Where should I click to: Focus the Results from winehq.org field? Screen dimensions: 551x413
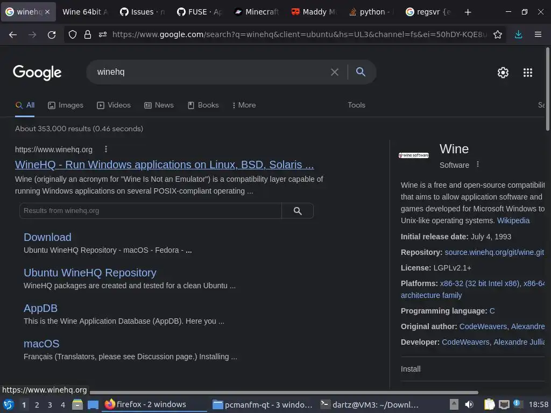pos(151,211)
